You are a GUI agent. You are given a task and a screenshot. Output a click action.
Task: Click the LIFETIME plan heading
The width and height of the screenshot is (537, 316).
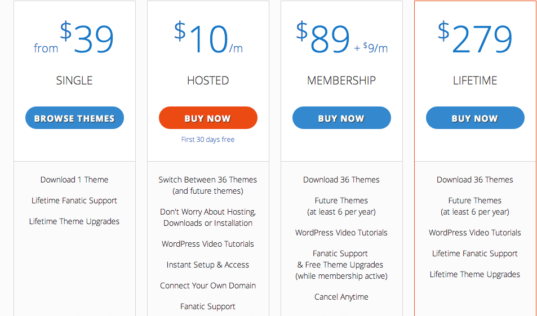(x=475, y=81)
